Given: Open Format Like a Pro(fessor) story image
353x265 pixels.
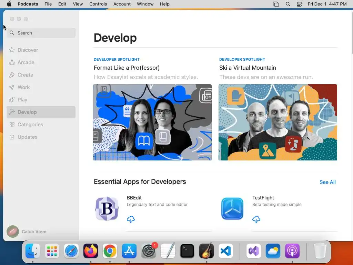Looking at the screenshot, I should pyautogui.click(x=152, y=122).
